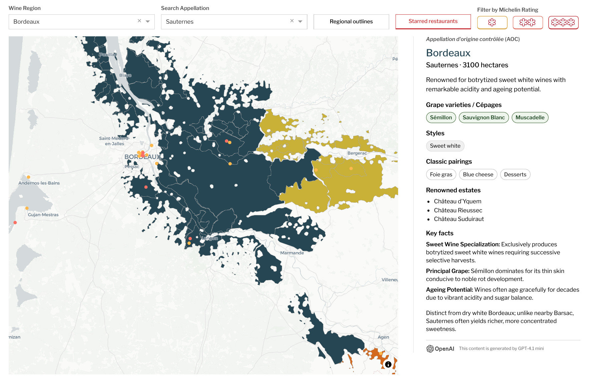589x383 pixels.
Task: Expand the Search Appellation dropdown arrow
Action: pos(300,21)
